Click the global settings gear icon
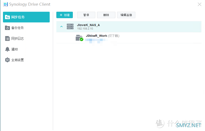The width and height of the screenshot is (205, 131). point(7,60)
